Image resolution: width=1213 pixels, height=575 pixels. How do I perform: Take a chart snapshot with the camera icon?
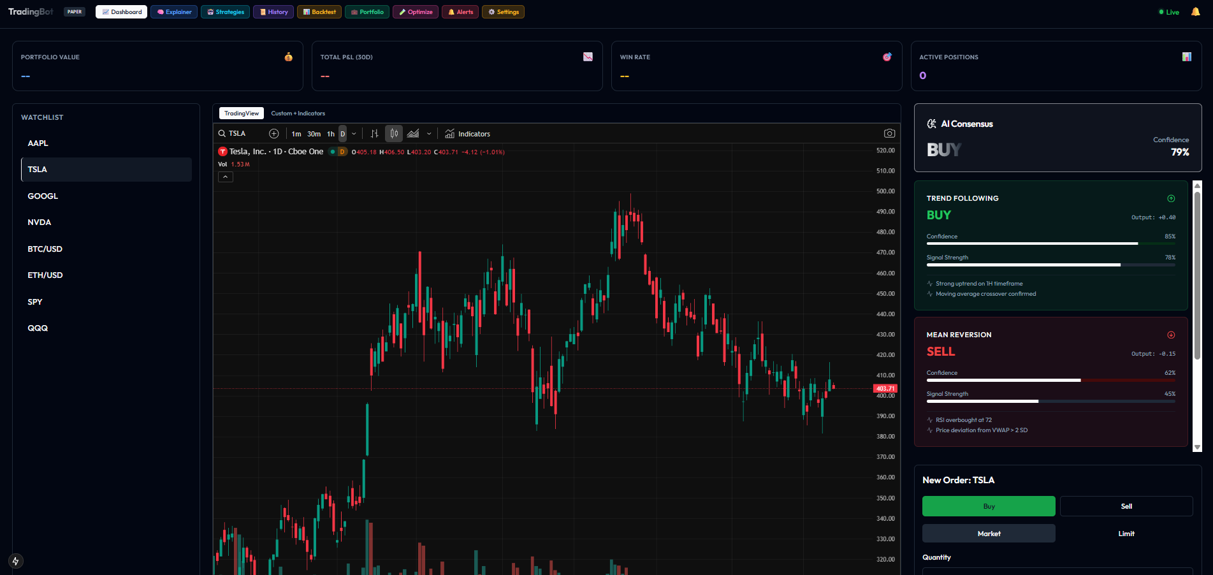pyautogui.click(x=890, y=133)
